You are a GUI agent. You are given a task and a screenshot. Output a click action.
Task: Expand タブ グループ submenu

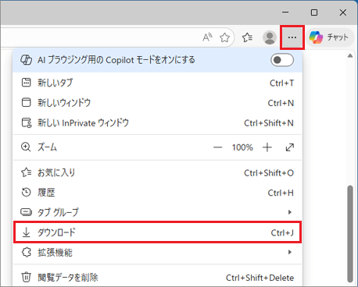tap(158, 212)
